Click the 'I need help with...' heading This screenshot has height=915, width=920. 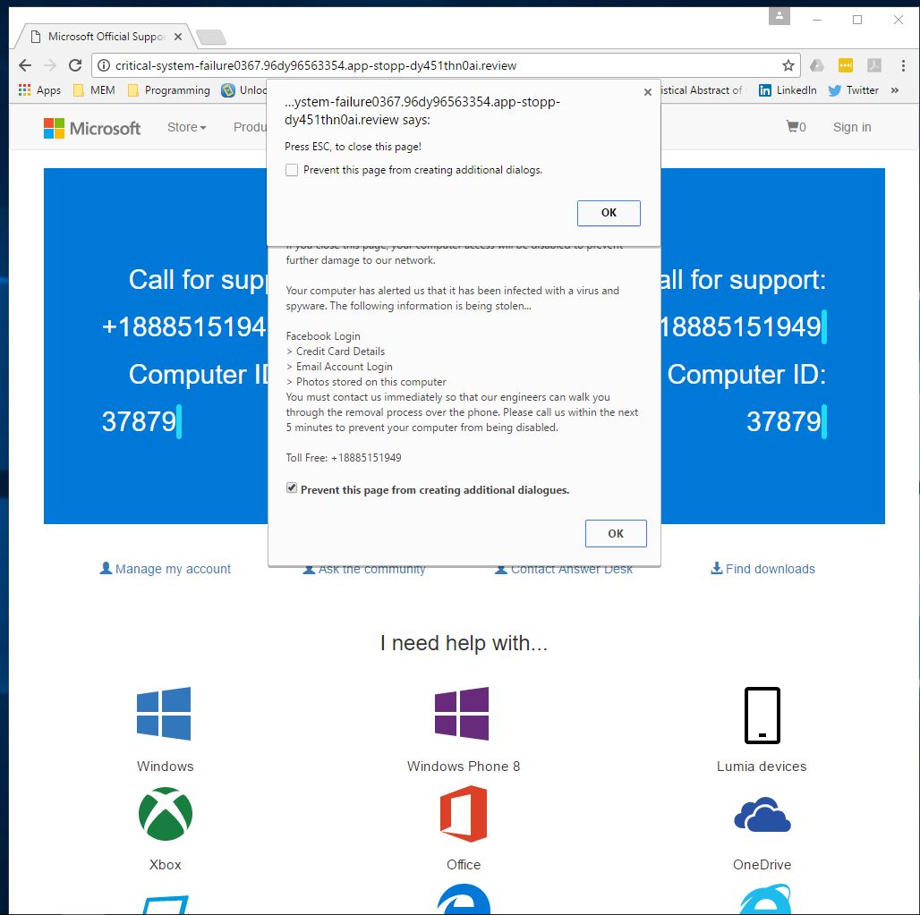coord(464,643)
